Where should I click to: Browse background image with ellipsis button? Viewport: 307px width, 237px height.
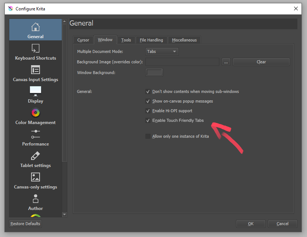click(226, 62)
